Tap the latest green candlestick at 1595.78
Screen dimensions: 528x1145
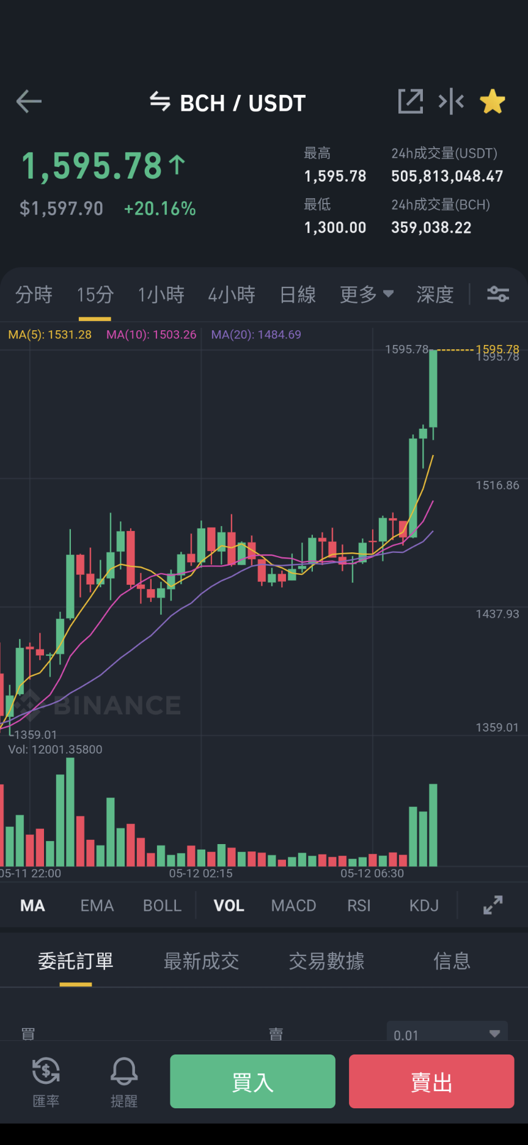point(433,388)
